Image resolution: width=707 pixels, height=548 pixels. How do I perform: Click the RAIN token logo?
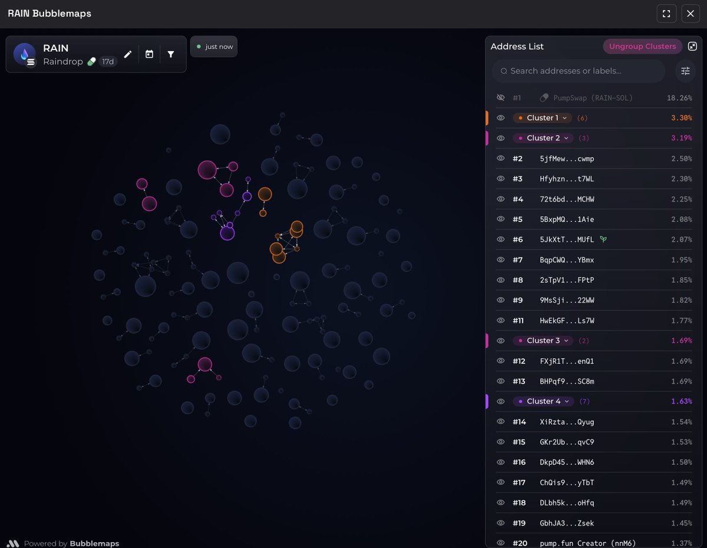[24, 54]
